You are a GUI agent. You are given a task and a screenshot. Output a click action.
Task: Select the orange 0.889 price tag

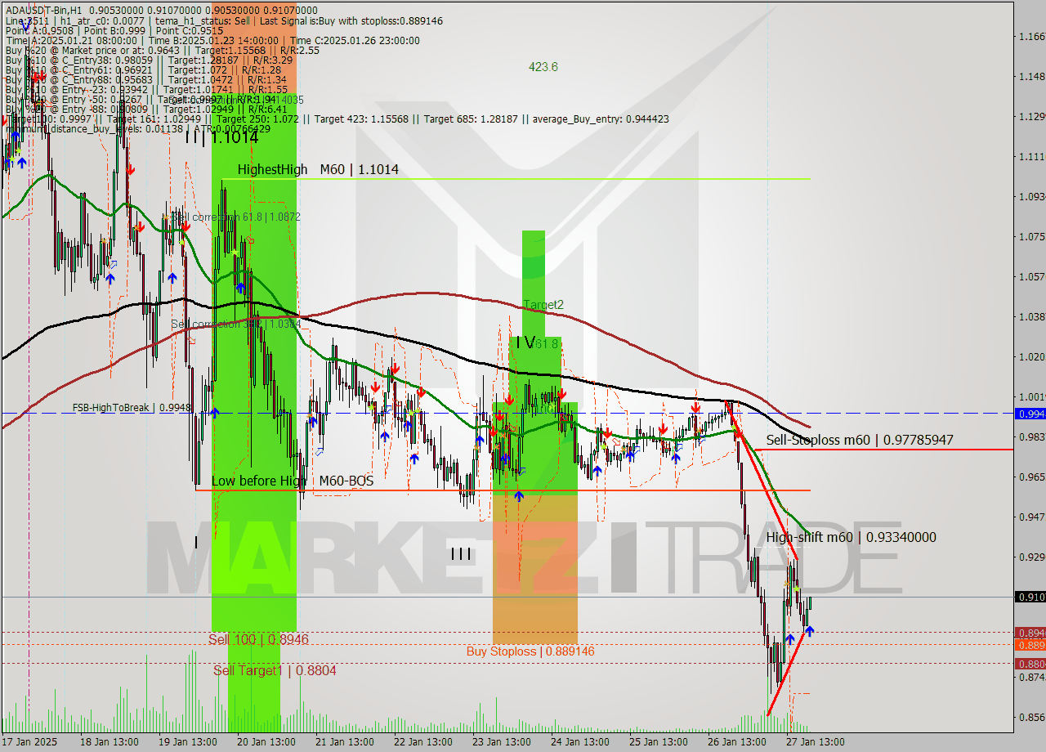(x=1030, y=645)
